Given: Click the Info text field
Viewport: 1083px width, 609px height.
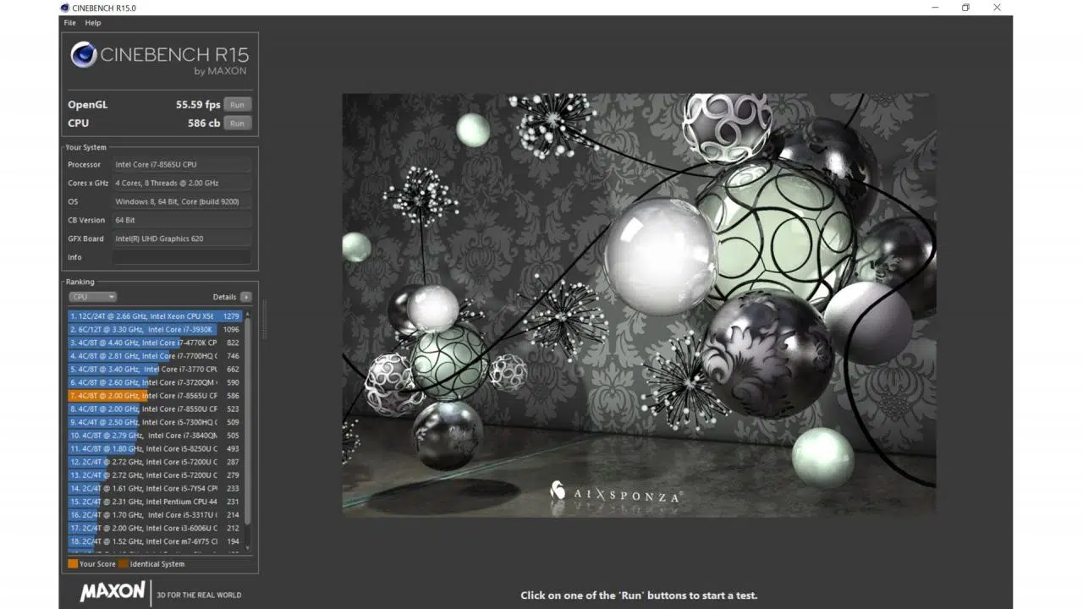Looking at the screenshot, I should [x=183, y=257].
